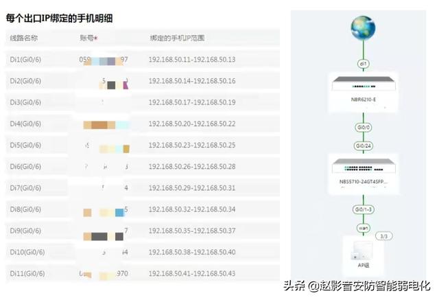
Task: Click the 绑定的手机IP范围 column header
Action: (x=177, y=38)
